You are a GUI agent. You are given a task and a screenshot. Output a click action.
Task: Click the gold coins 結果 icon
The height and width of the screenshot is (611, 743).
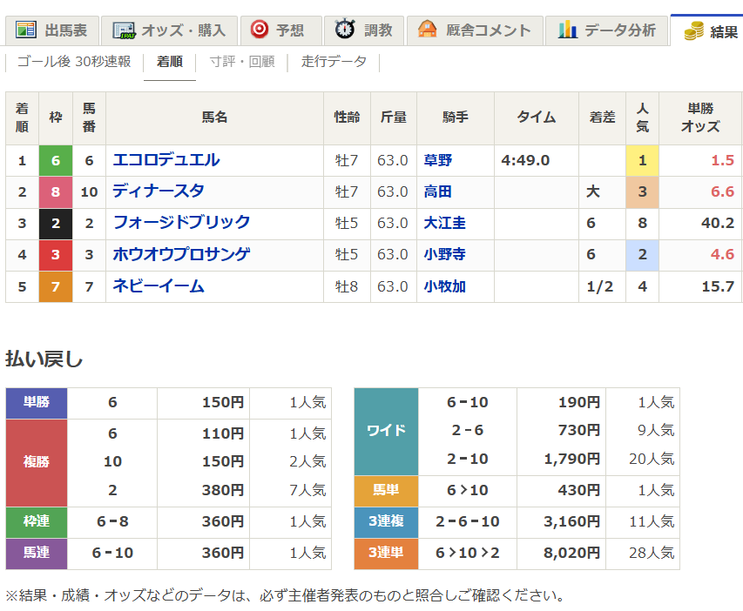[x=693, y=31]
